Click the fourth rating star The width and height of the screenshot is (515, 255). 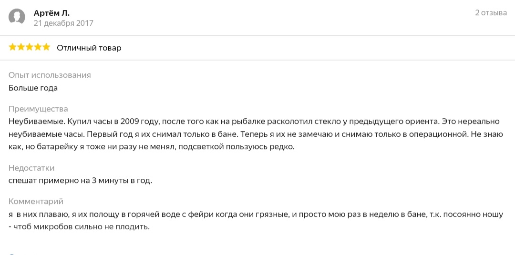tap(37, 47)
